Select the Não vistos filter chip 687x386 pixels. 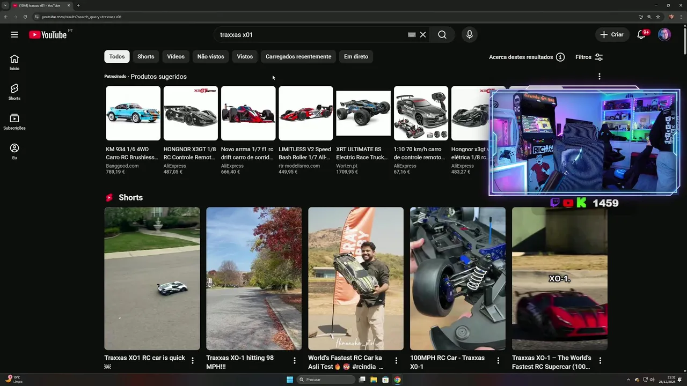(x=210, y=56)
